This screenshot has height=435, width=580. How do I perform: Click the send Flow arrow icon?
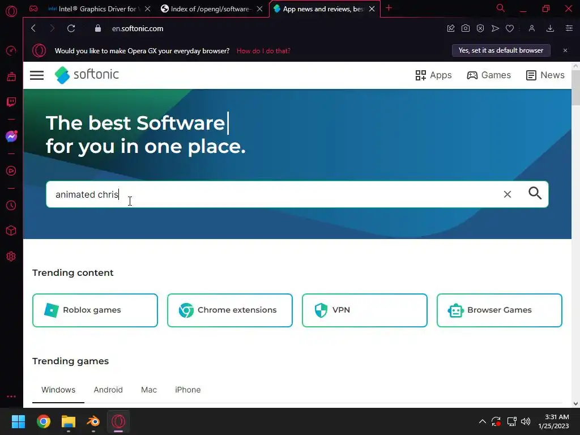point(495,28)
